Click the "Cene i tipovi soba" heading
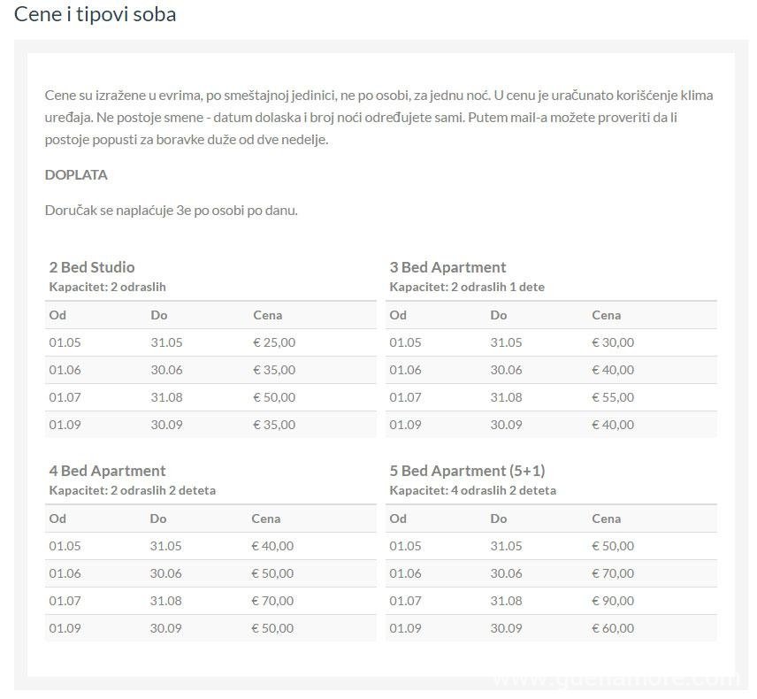757x699 pixels. pyautogui.click(x=95, y=14)
